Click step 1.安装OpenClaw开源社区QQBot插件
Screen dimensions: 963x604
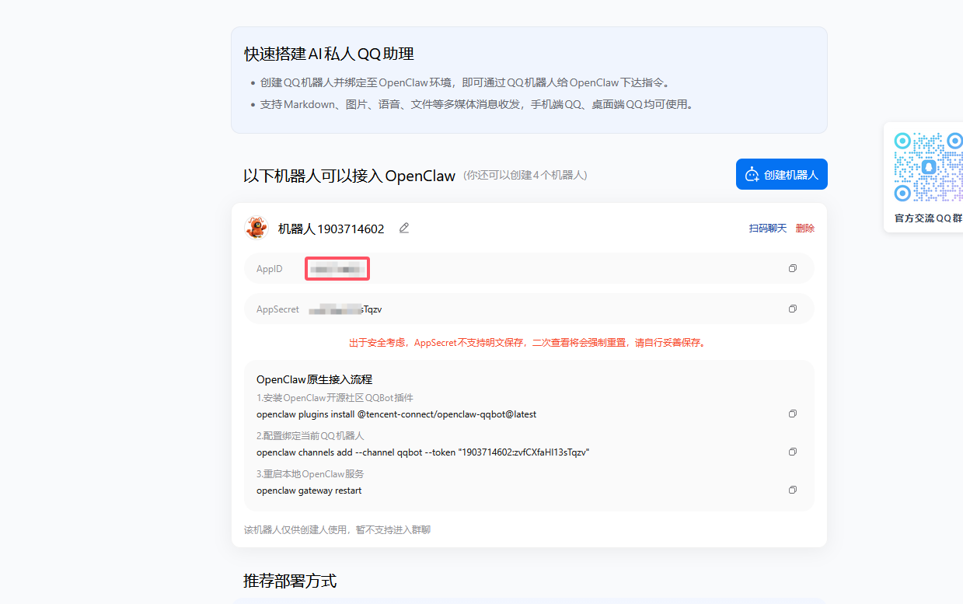tap(335, 398)
